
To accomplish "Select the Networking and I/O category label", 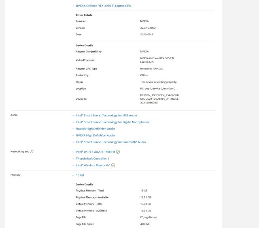I will pyautogui.click(x=22, y=151).
